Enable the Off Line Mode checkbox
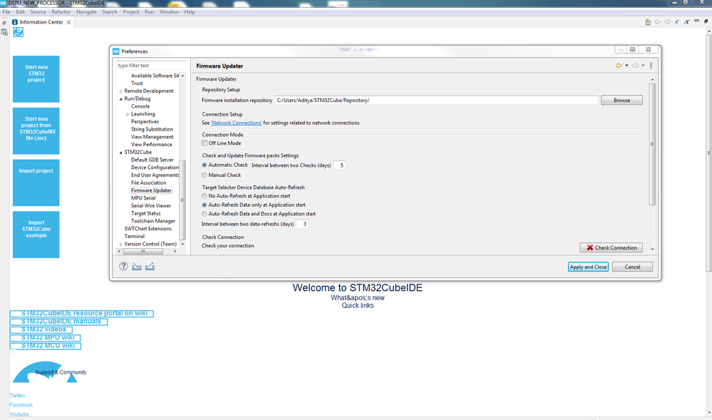This screenshot has width=712, height=420. [x=205, y=143]
